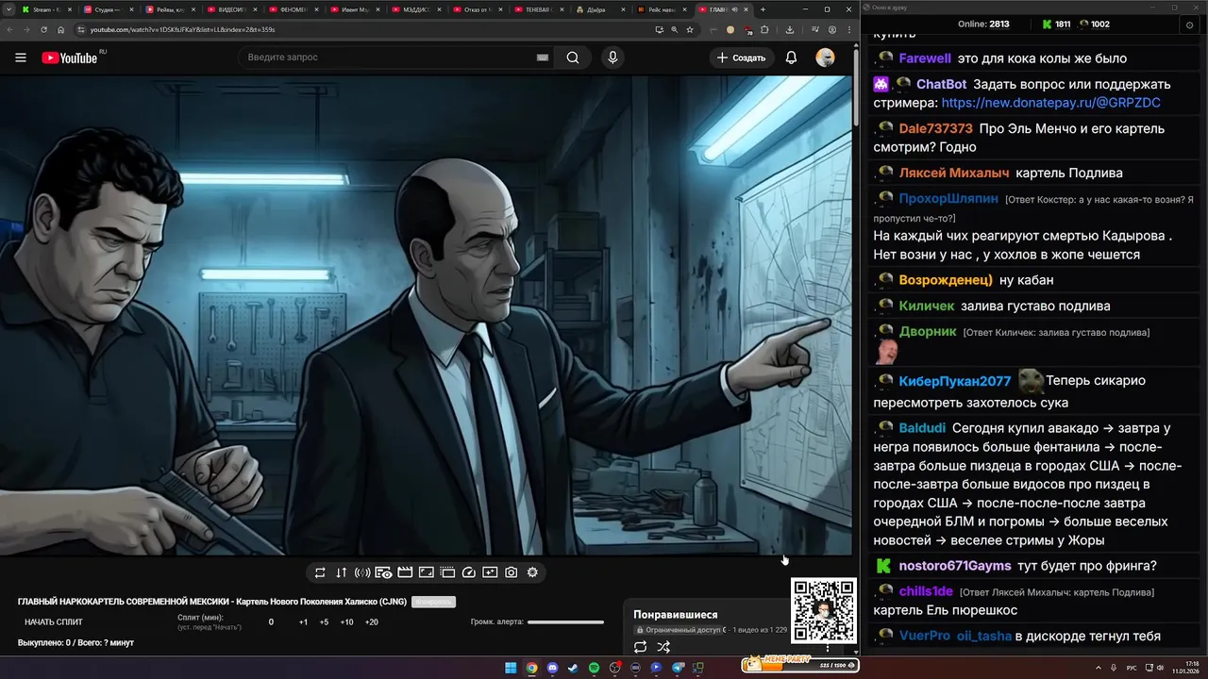Screen dimensions: 1208x679
Task: Click username КиберПукан2077 in chat
Action: [x=955, y=381]
